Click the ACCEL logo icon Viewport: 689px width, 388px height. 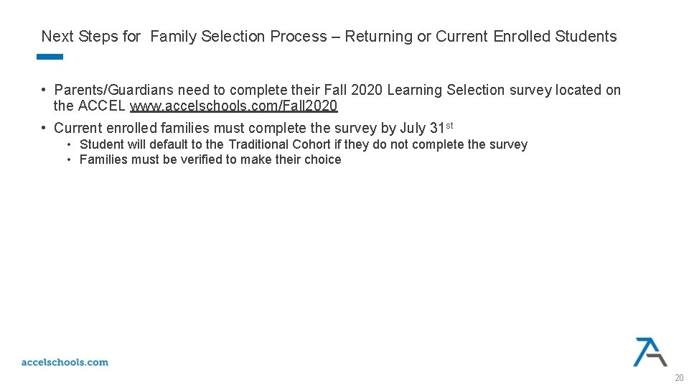[x=650, y=351]
